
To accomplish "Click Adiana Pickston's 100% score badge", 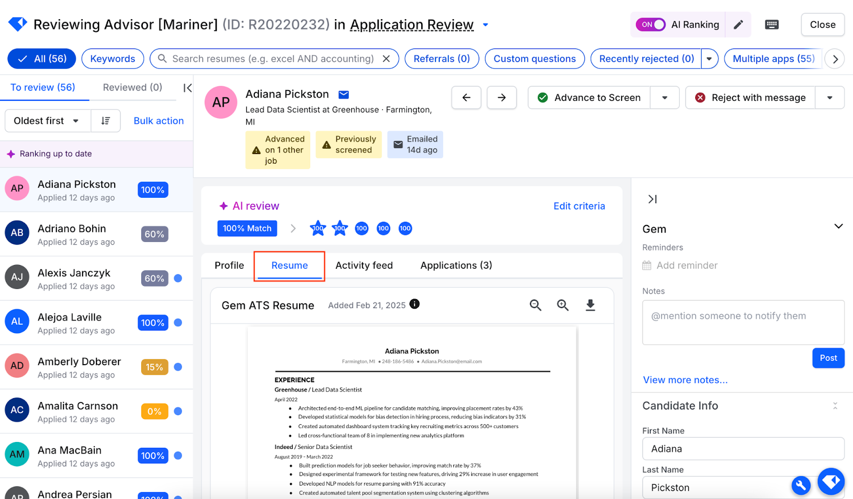I will (153, 190).
